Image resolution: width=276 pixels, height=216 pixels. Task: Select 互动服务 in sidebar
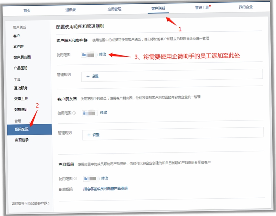21,88
